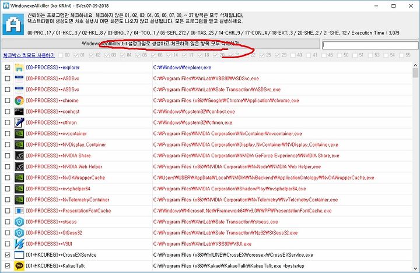Toggle the 05 category quick checkbox

pos(138,55)
